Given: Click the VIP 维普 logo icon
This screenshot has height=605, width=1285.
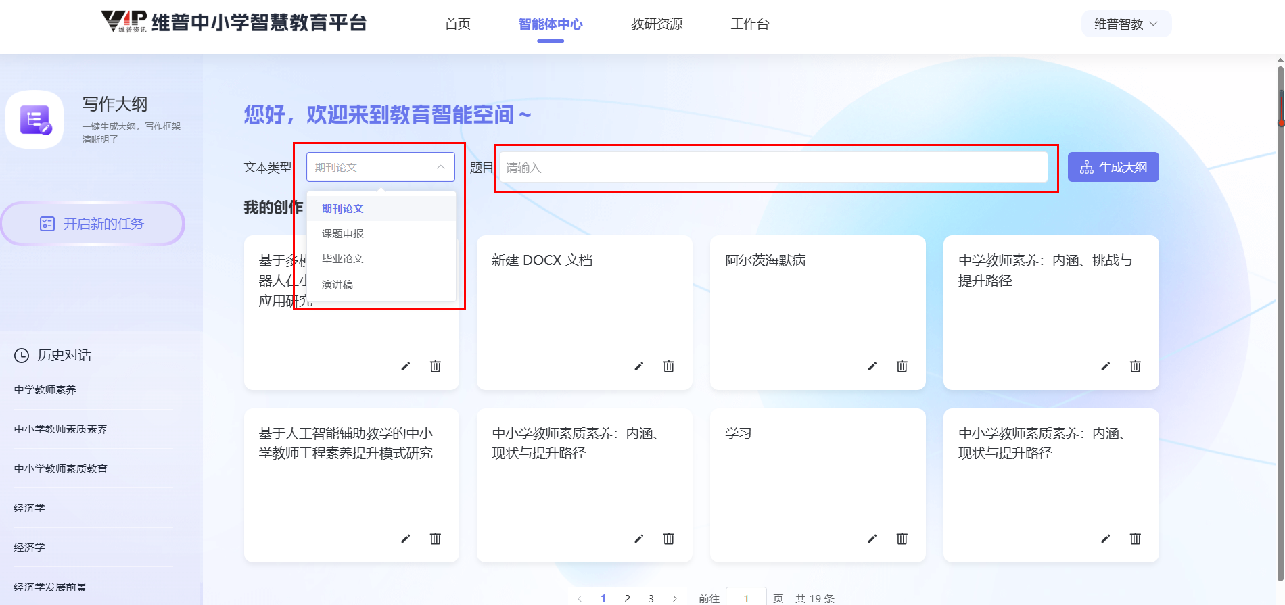Looking at the screenshot, I should [x=124, y=22].
